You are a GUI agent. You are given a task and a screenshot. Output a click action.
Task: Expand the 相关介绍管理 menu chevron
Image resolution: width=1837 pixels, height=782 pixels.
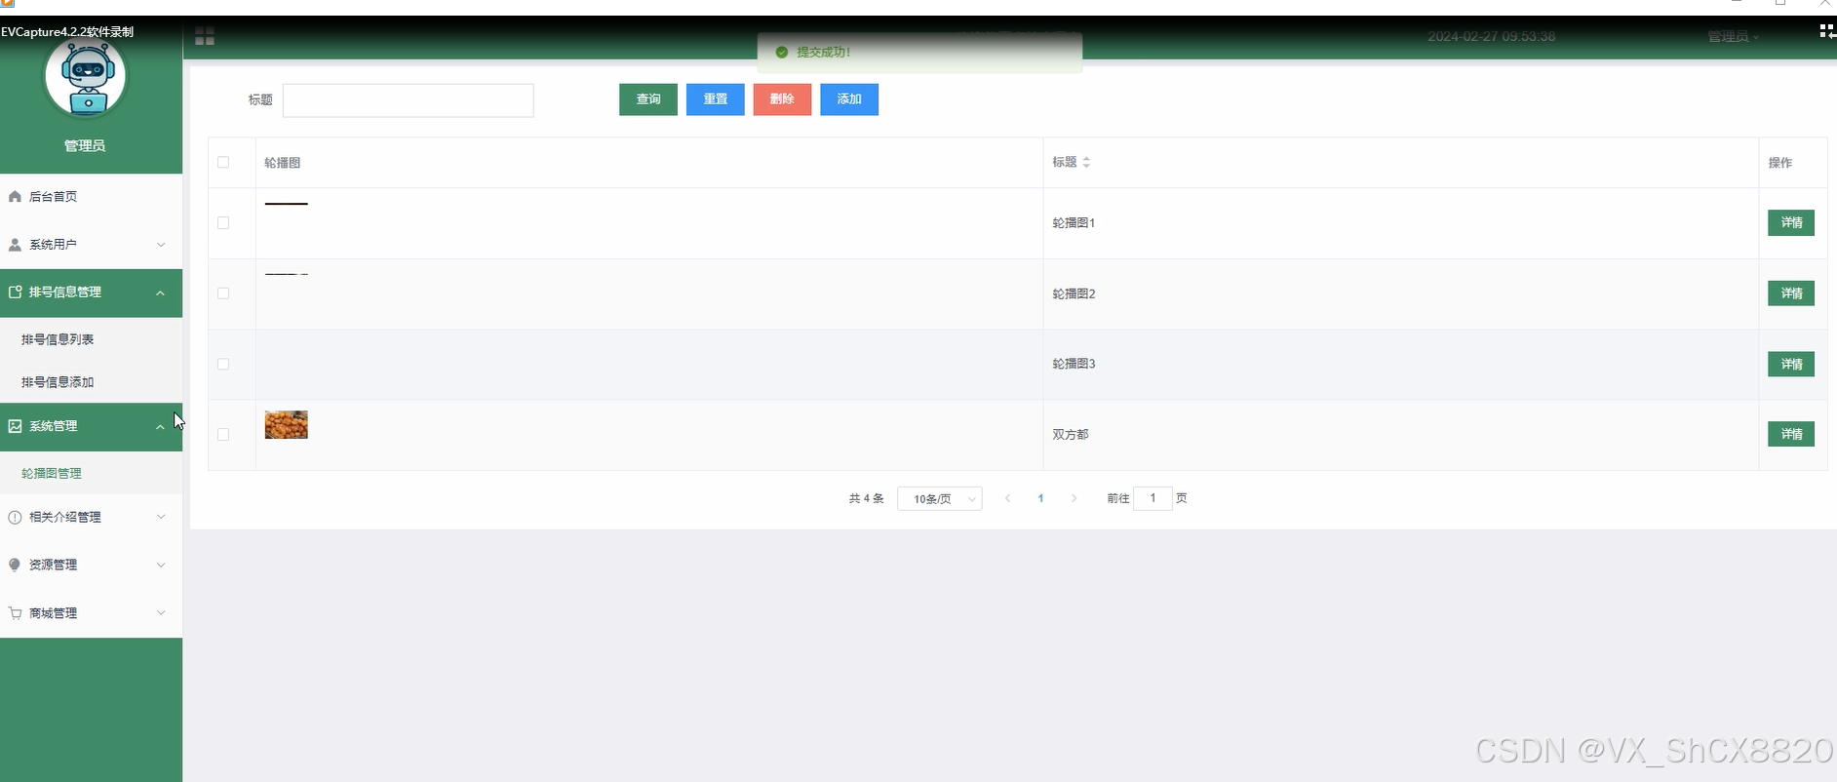[x=161, y=517]
